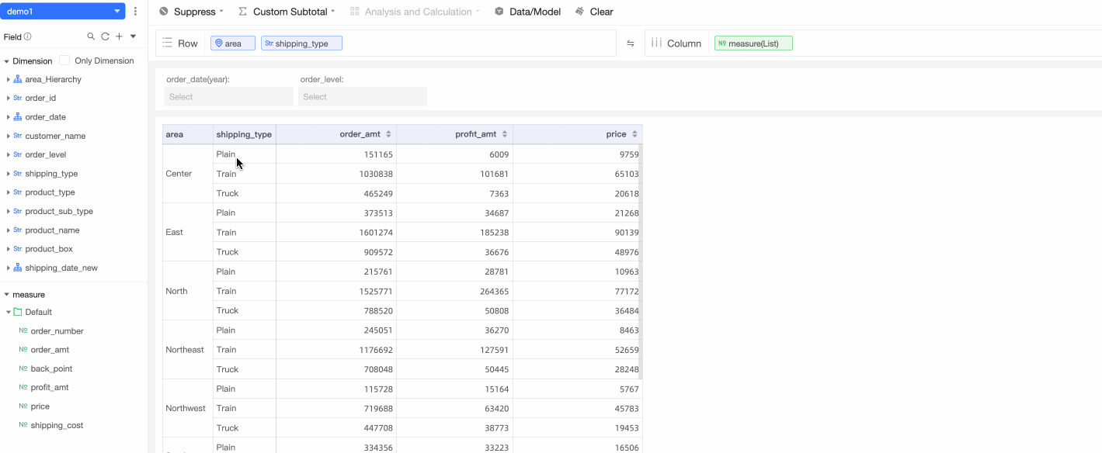The height and width of the screenshot is (453, 1102).
Task: Click the shipping_type pill in Row
Action: point(301,43)
